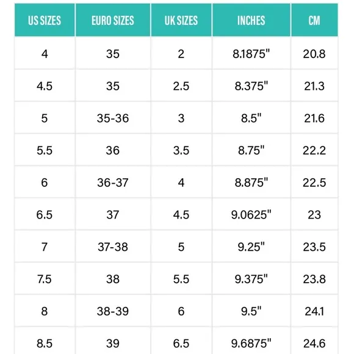Image resolution: width=354 pixels, height=354 pixels.
Task: Click the CM column header
Action: pyautogui.click(x=314, y=20)
